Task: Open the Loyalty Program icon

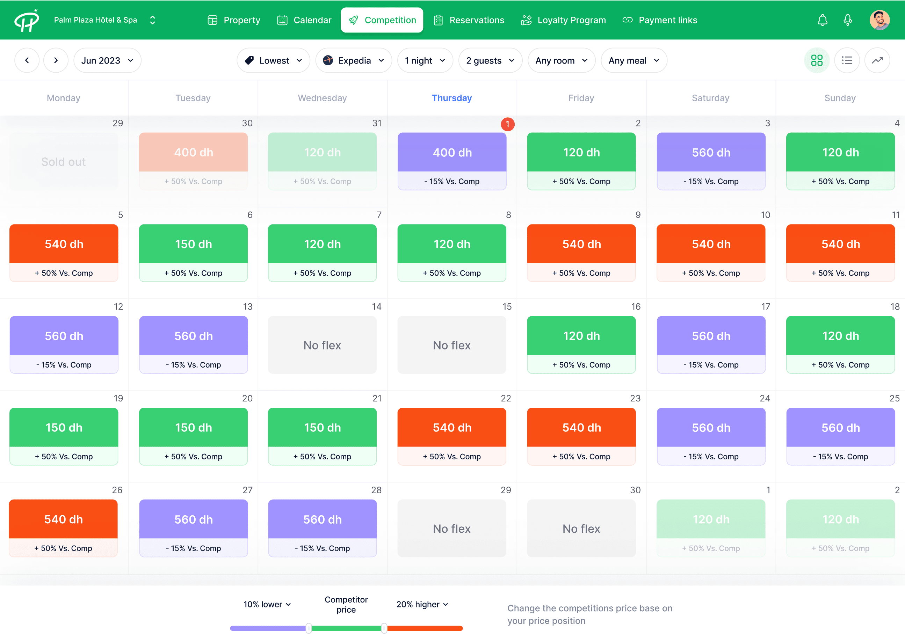Action: (526, 20)
